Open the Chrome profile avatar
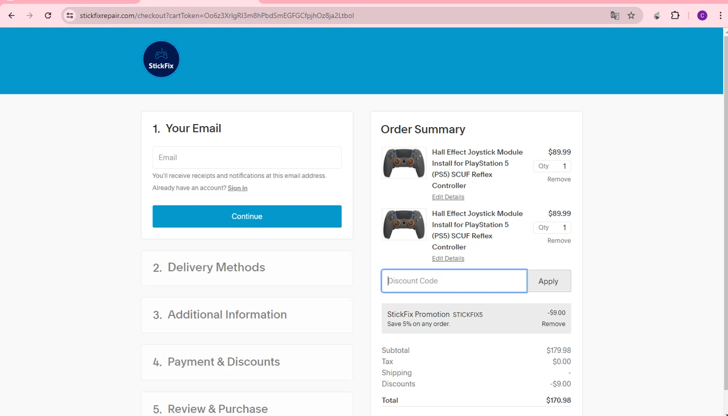This screenshot has width=728, height=416. click(x=702, y=16)
